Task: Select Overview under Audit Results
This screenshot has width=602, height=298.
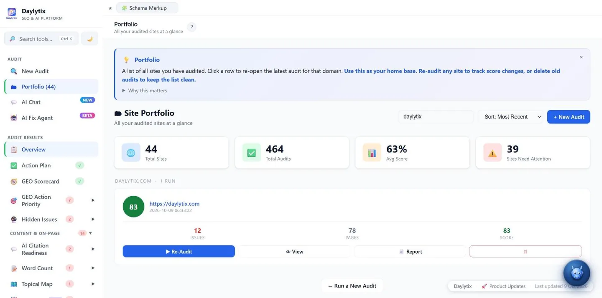Action: (x=51, y=149)
